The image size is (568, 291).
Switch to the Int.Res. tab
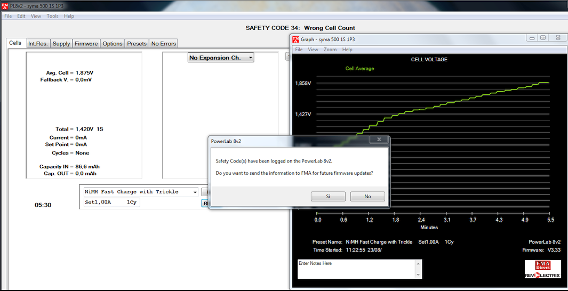click(x=38, y=43)
